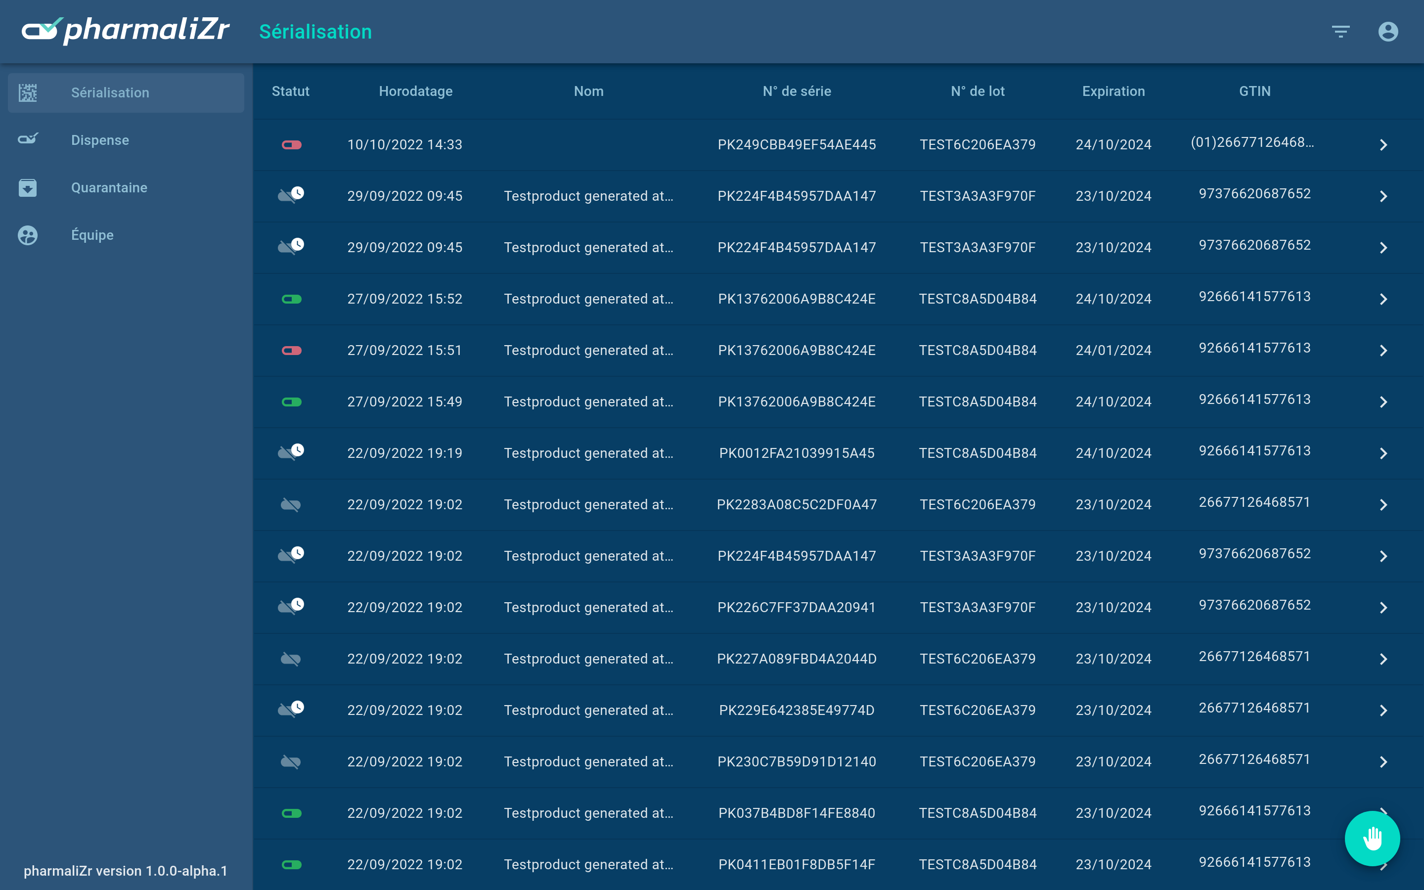Sort by the Horodatage column header

pyautogui.click(x=415, y=91)
